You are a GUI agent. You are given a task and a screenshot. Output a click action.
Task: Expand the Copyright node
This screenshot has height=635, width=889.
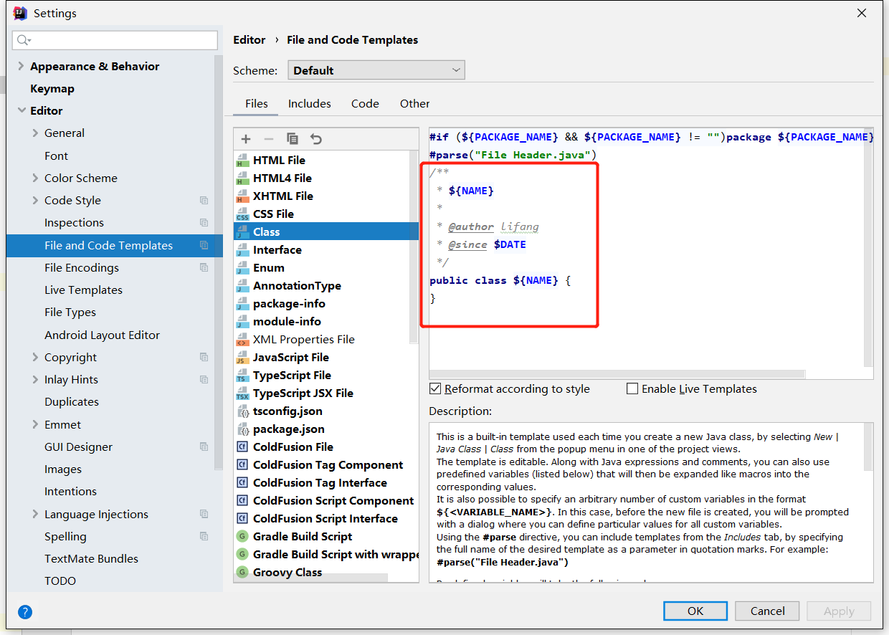(x=35, y=358)
